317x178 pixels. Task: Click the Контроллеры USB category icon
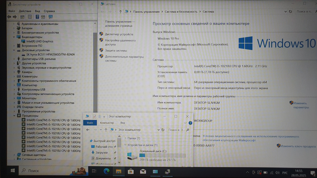(x=19, y=89)
